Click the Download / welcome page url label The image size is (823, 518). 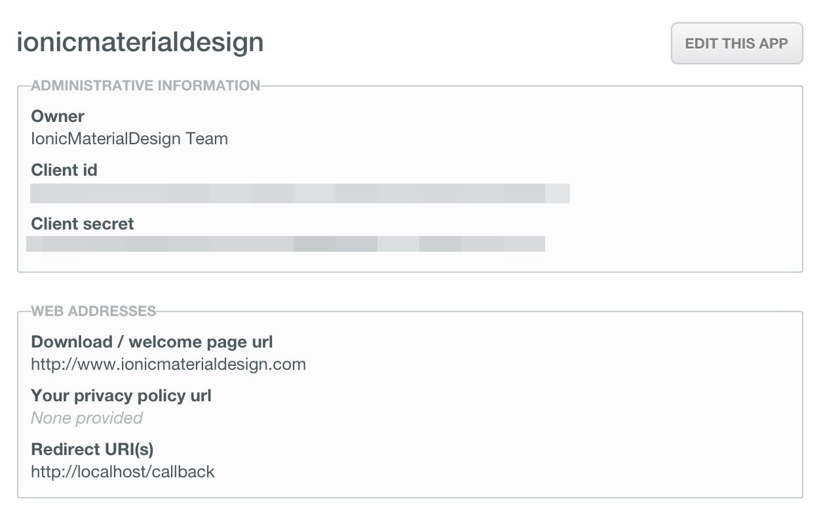tap(152, 342)
